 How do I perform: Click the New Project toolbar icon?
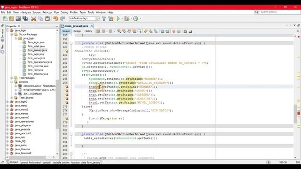11,18
